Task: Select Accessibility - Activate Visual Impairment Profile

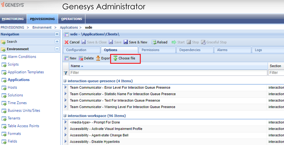Action: coord(106,129)
